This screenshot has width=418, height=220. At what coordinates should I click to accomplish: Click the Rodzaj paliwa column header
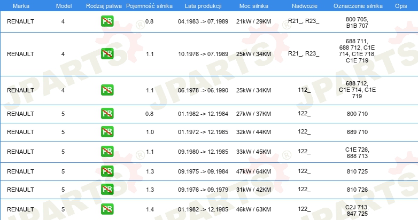104,6
